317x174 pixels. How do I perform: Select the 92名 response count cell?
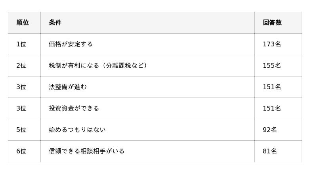(x=270, y=130)
